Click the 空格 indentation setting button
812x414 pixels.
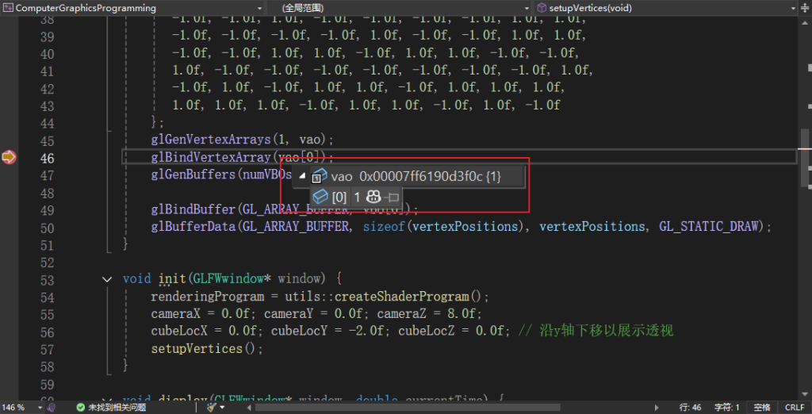[x=761, y=407]
